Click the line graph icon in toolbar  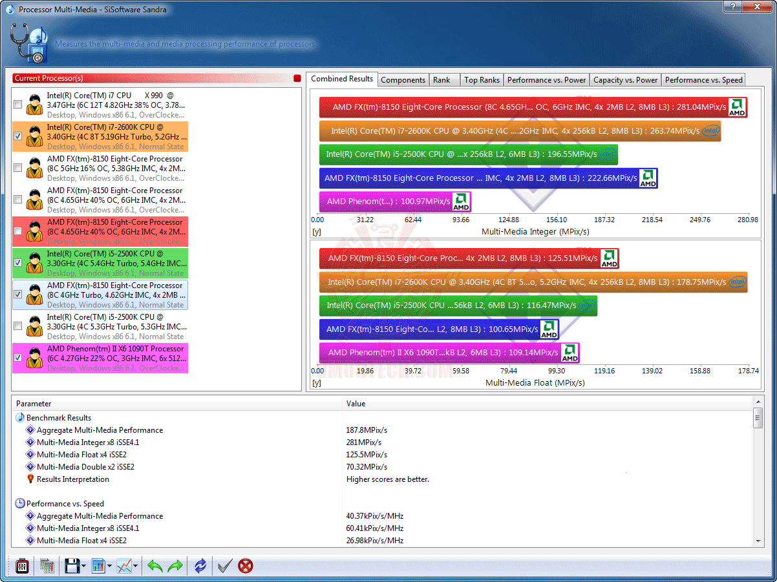click(x=124, y=566)
